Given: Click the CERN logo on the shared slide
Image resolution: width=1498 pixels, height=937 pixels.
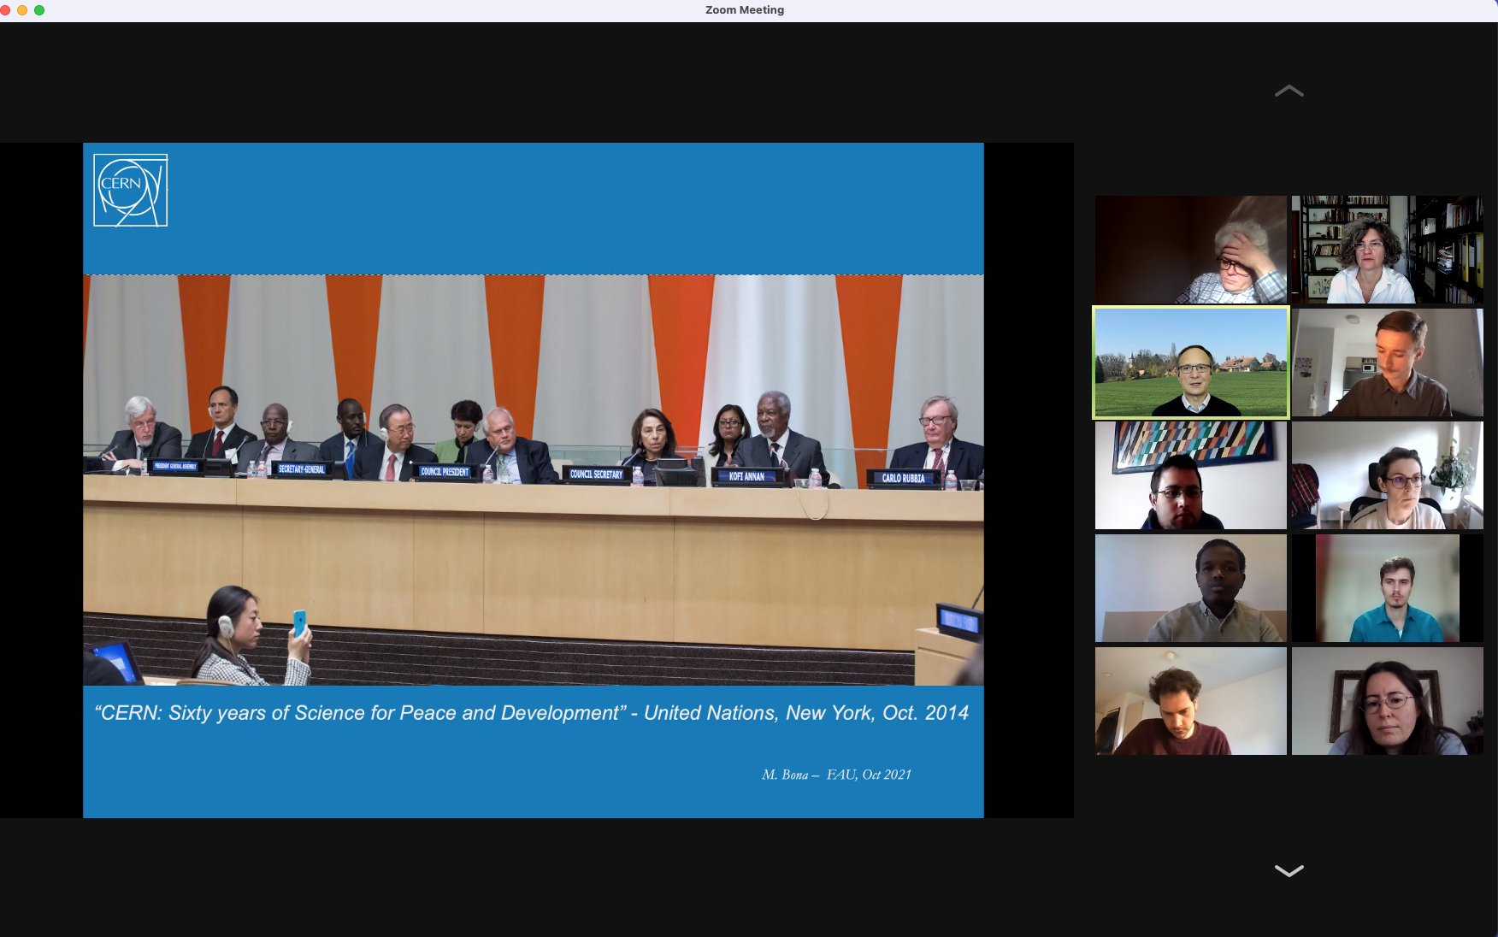Looking at the screenshot, I should pos(130,190).
